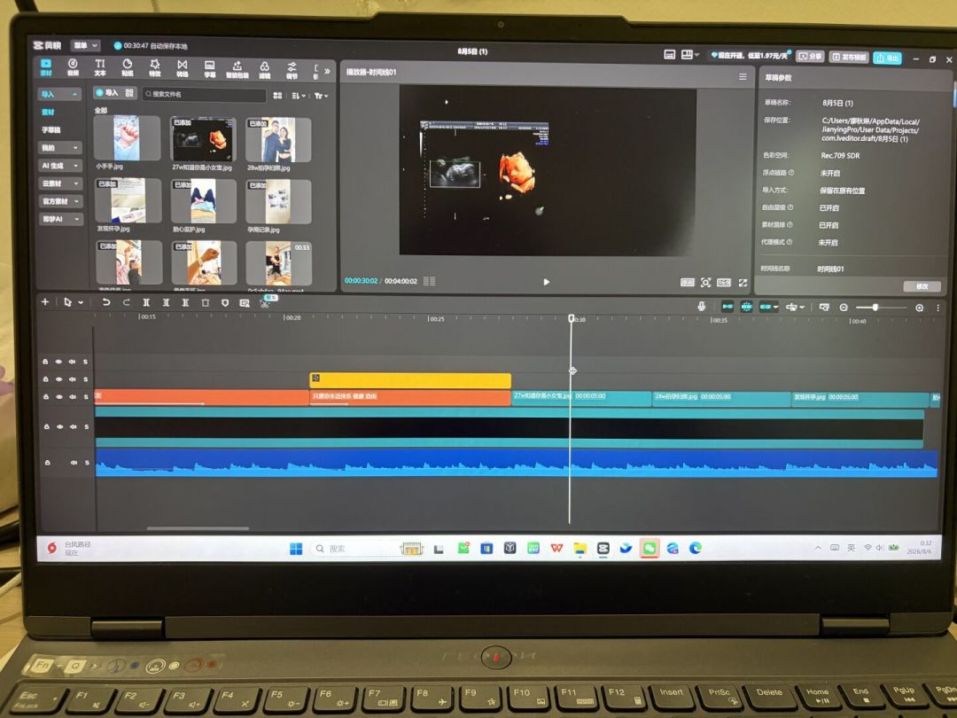957x718 pixels.
Task: Adjust the timeline zoom slider handle
Action: tap(875, 307)
